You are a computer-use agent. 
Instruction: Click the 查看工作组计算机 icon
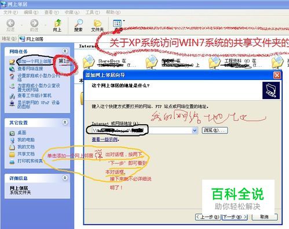(x=12, y=96)
